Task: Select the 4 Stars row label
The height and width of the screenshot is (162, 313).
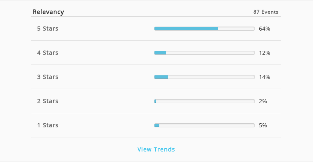Action: click(48, 53)
